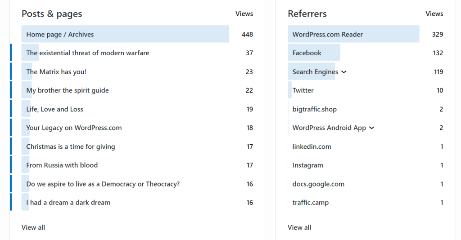Open 'My brother the spirit guide' post
This screenshot has width=461, height=240.
[x=68, y=90]
